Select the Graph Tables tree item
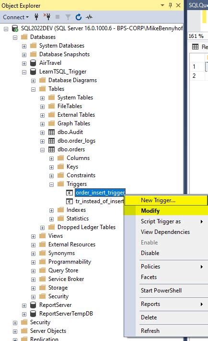Screen dimensions: 208x341 pos(74,123)
